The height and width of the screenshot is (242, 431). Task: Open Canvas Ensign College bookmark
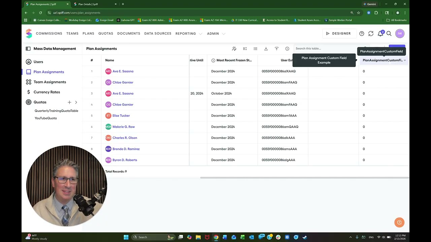coord(47,20)
